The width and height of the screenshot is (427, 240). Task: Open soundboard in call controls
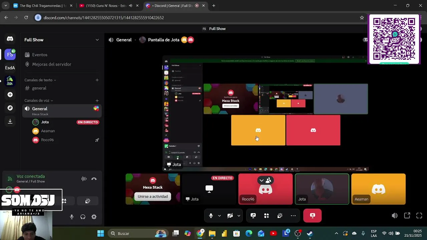280,216
